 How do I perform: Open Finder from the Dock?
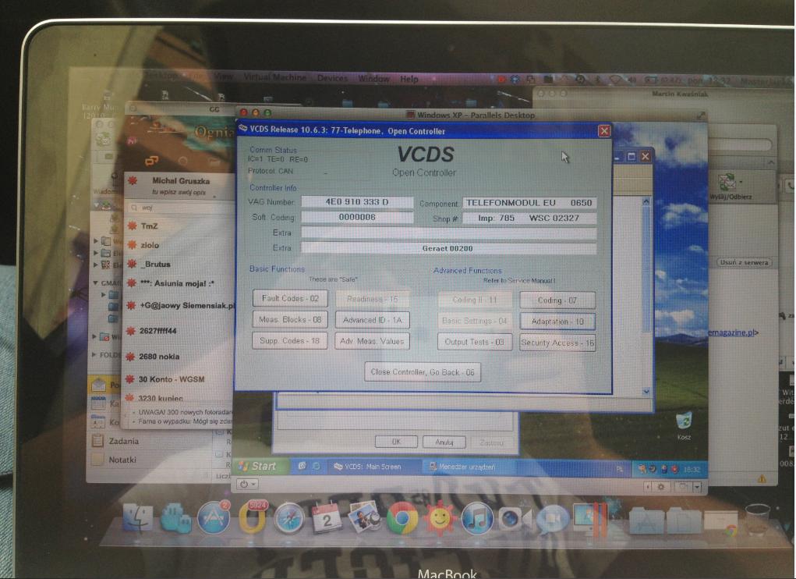(137, 518)
